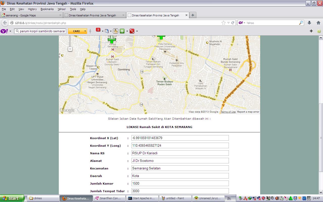Click the magnifier icon in Yahoo search box
The height and width of the screenshot is (202, 323).
coord(301,23)
